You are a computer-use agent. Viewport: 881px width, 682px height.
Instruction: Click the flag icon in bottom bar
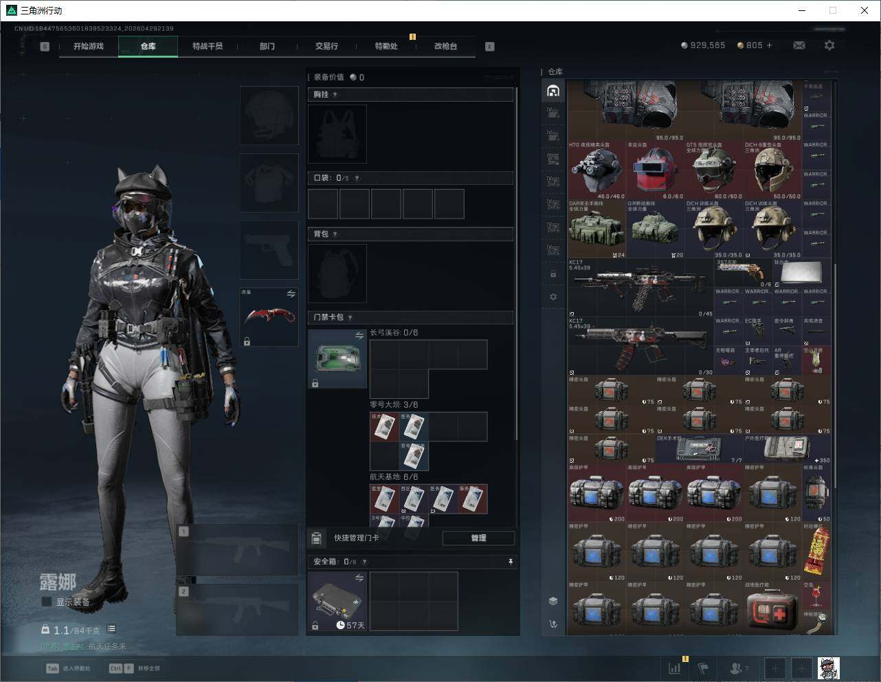tap(703, 668)
